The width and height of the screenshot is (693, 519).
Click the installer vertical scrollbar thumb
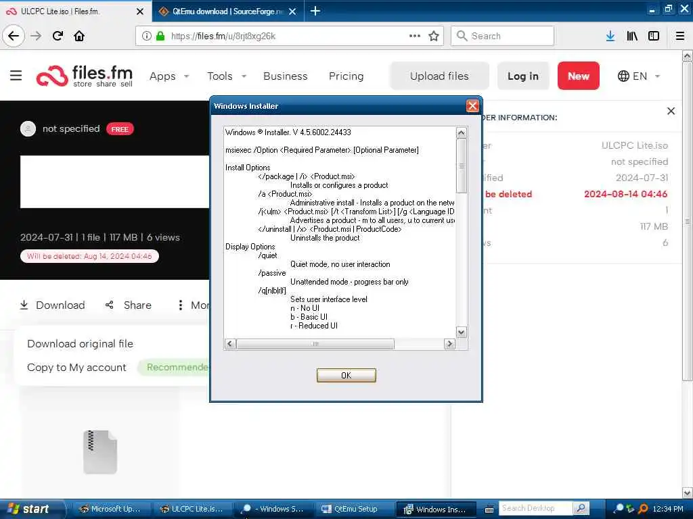pyautogui.click(x=461, y=166)
